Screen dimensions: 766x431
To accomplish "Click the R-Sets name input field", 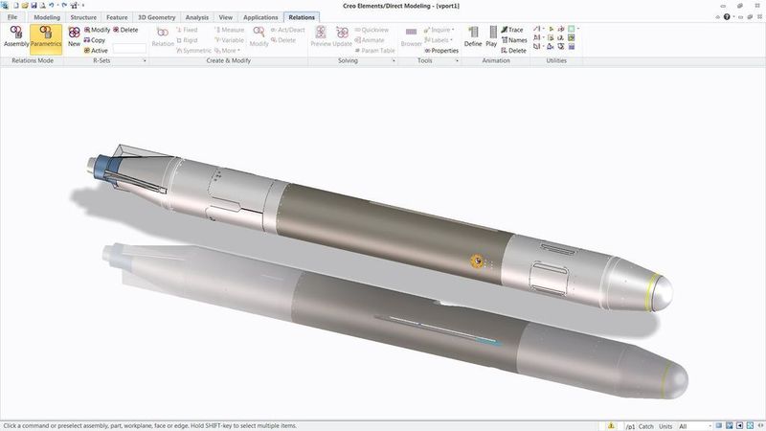I will pyautogui.click(x=129, y=48).
